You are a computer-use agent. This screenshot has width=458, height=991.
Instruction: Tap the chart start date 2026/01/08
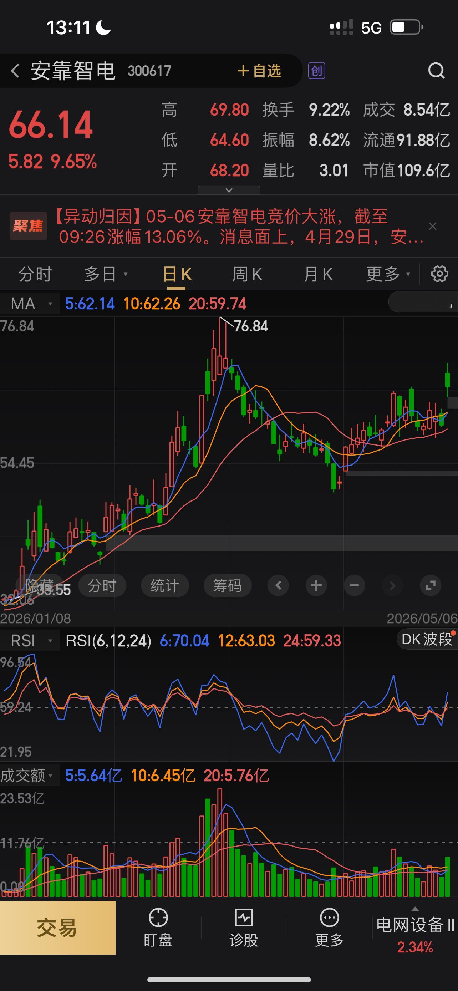click(x=36, y=619)
